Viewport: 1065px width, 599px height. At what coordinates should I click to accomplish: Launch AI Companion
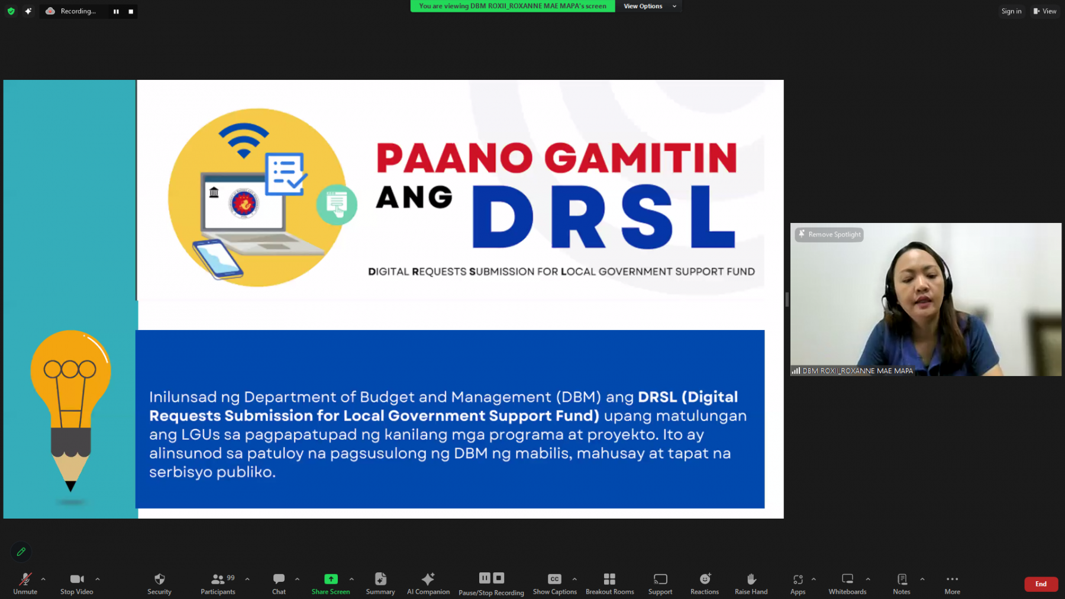click(x=428, y=583)
